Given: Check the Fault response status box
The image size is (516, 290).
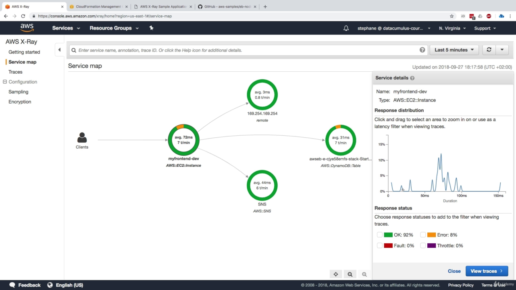Looking at the screenshot, I should pos(380,245).
